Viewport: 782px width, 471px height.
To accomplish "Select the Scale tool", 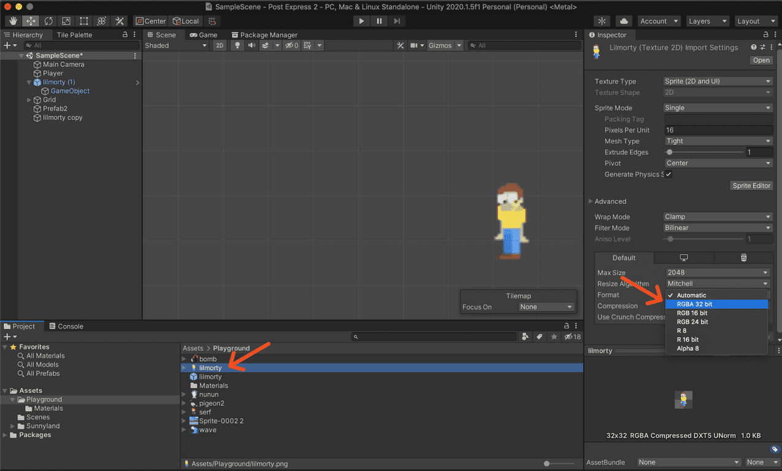I will pyautogui.click(x=65, y=20).
